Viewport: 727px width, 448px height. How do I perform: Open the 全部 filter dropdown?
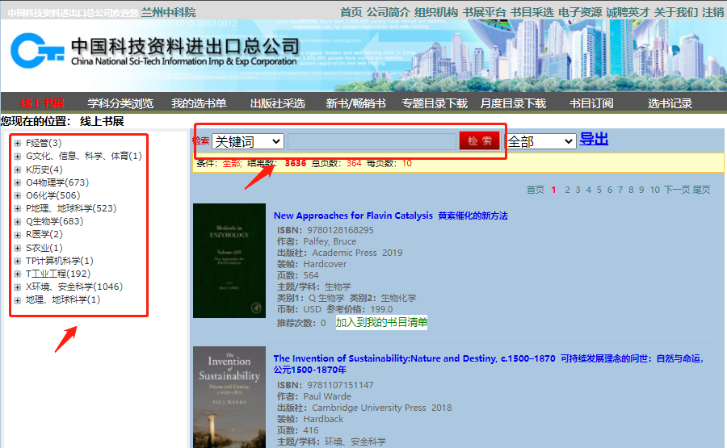(540, 141)
